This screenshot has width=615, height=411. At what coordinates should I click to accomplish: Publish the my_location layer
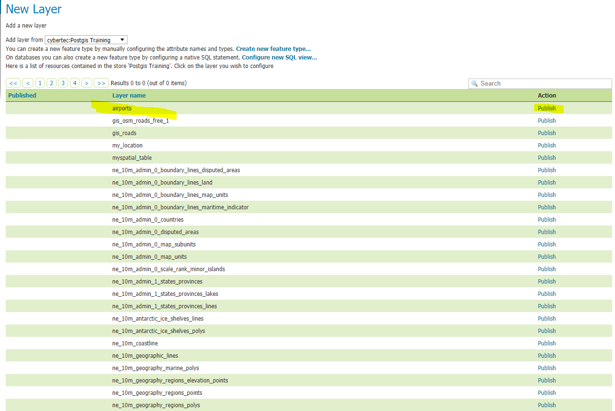click(x=547, y=146)
